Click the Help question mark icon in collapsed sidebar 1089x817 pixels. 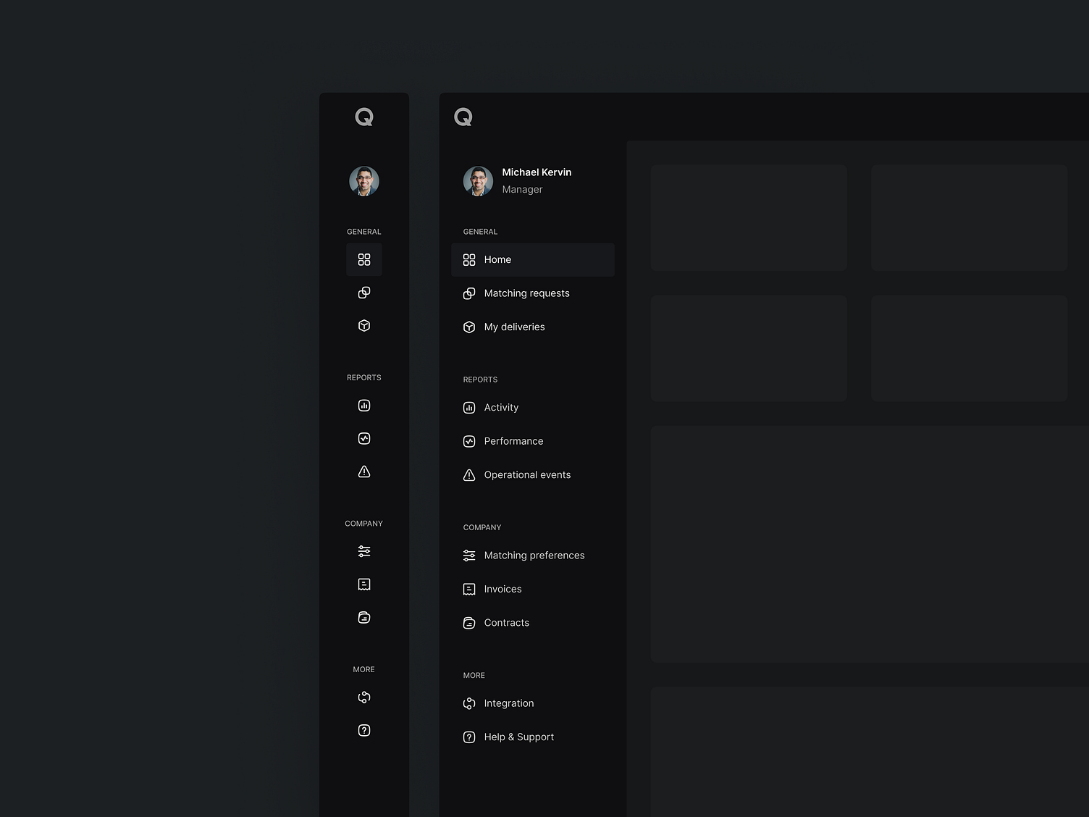point(363,730)
